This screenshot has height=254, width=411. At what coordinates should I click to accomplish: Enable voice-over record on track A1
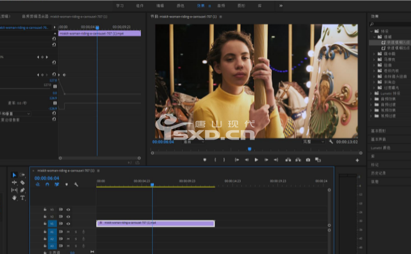click(83, 232)
